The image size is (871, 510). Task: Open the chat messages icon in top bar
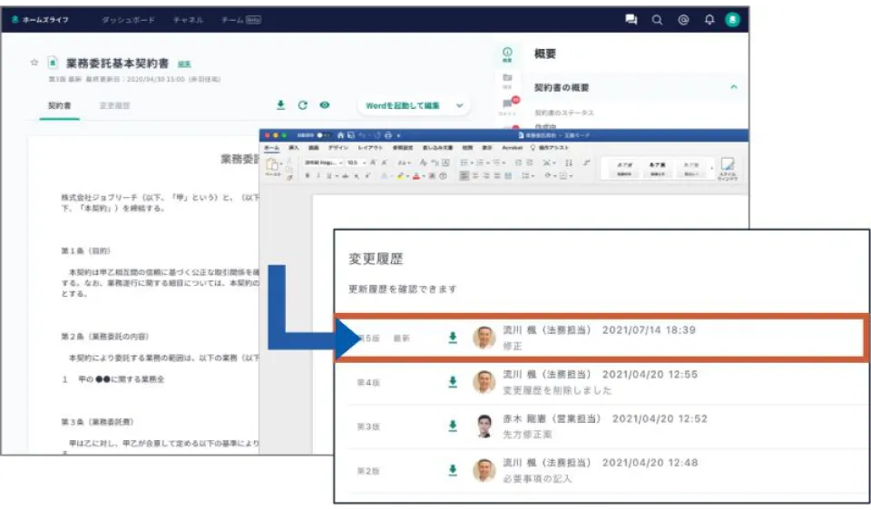point(631,20)
